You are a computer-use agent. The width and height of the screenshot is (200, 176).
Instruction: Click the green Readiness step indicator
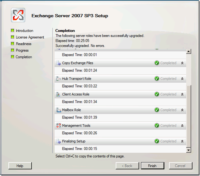[x=13, y=44]
